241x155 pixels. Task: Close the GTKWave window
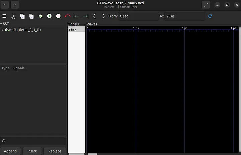[237, 5]
